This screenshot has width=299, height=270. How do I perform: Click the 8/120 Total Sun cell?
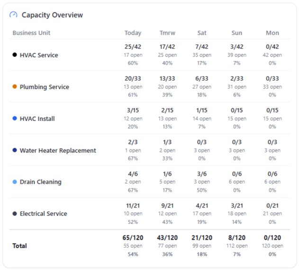(237, 246)
